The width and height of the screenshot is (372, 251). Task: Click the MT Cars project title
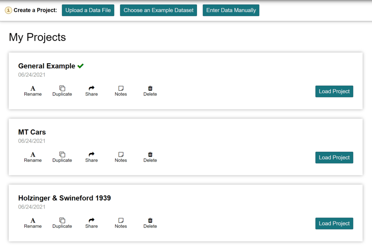pos(32,132)
